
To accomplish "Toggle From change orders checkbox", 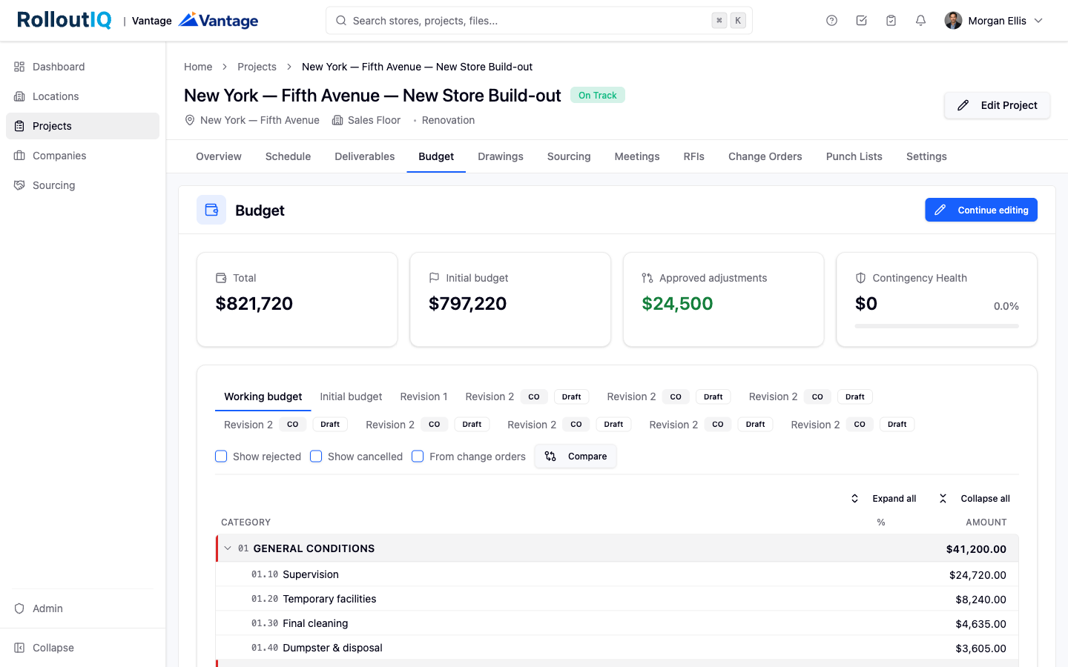I will pyautogui.click(x=418, y=457).
